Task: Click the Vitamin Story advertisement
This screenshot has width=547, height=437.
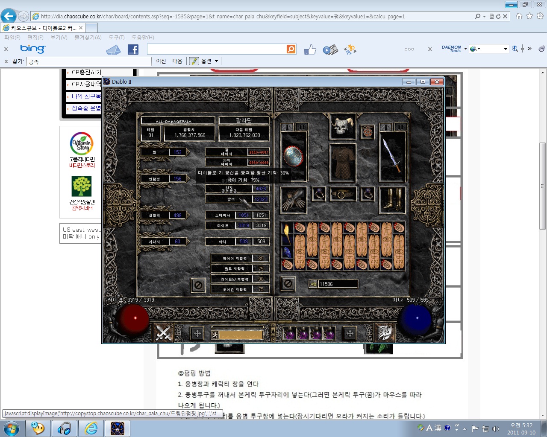Action: point(82,150)
